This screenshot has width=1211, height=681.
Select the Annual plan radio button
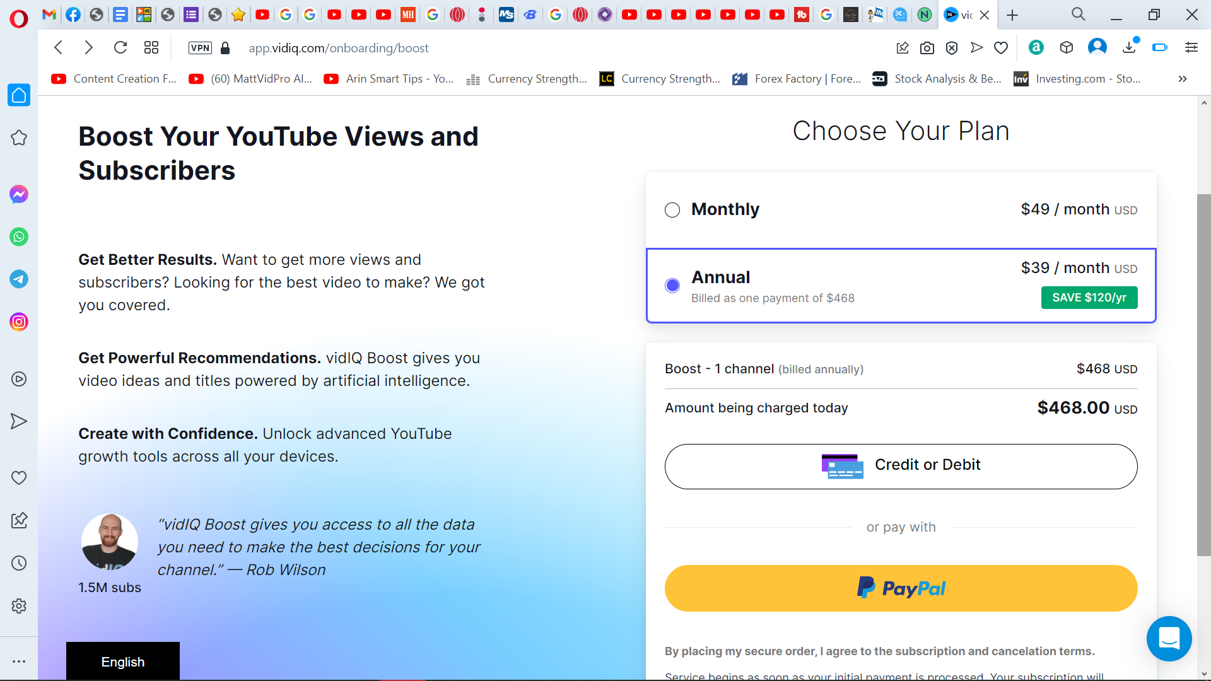(672, 286)
